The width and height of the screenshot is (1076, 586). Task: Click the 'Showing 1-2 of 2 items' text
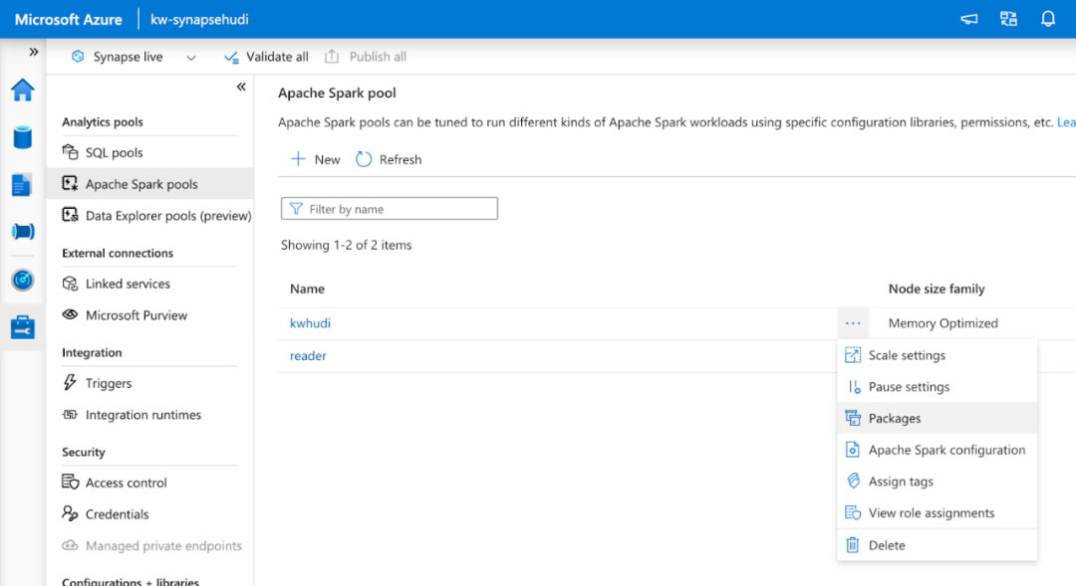[x=347, y=246]
